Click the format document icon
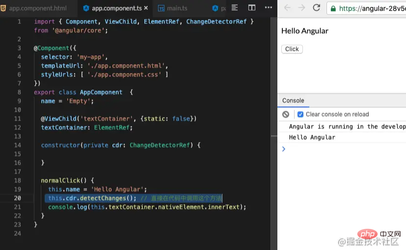Screen dimensions: 406x250 (x=235, y=7)
